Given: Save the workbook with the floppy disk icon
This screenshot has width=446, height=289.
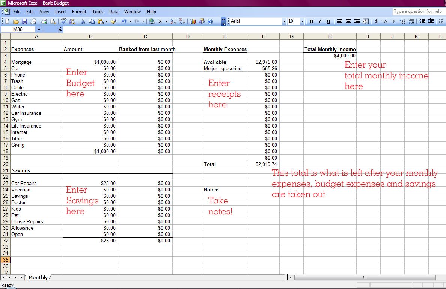Looking at the screenshot, I should 25,21.
